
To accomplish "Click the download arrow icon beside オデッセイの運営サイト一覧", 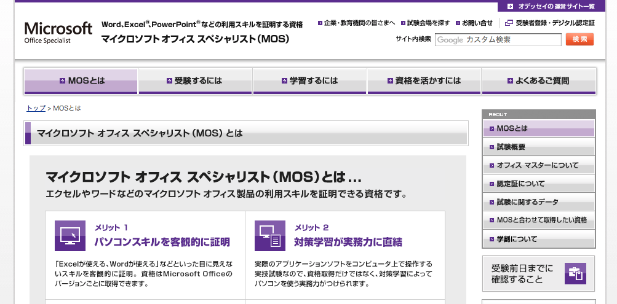I will click(511, 6).
